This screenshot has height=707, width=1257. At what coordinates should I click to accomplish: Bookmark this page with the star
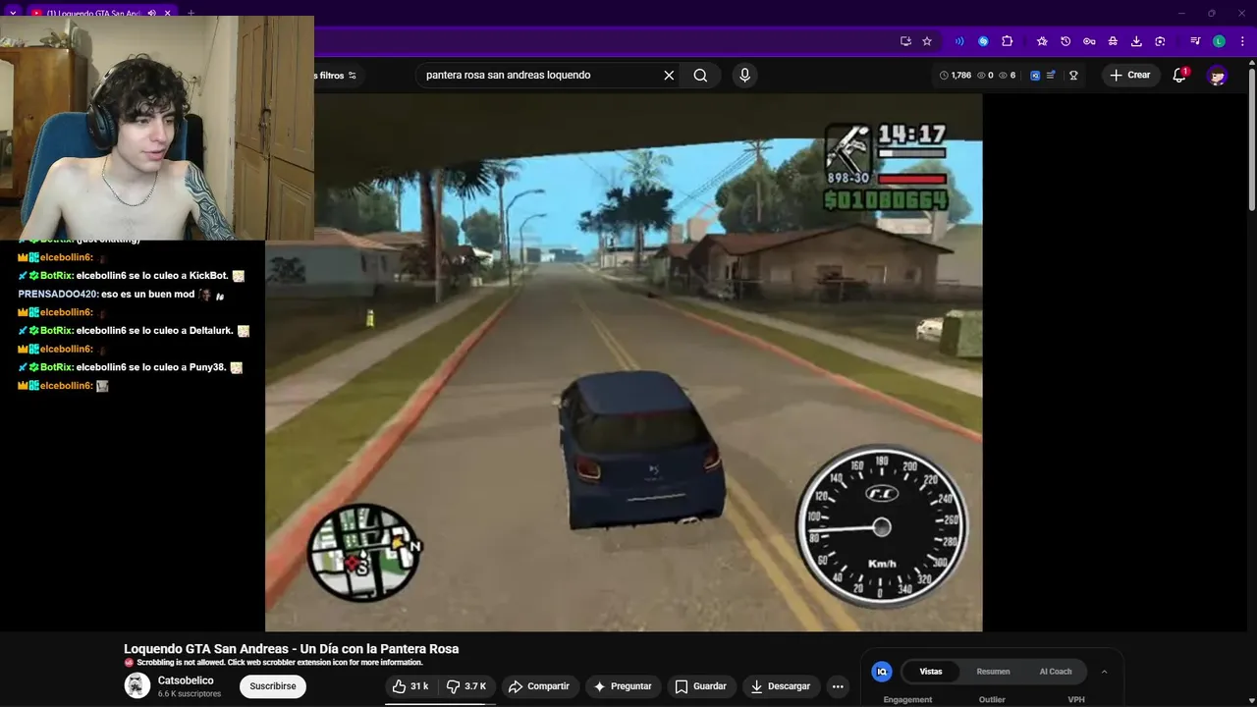927,41
